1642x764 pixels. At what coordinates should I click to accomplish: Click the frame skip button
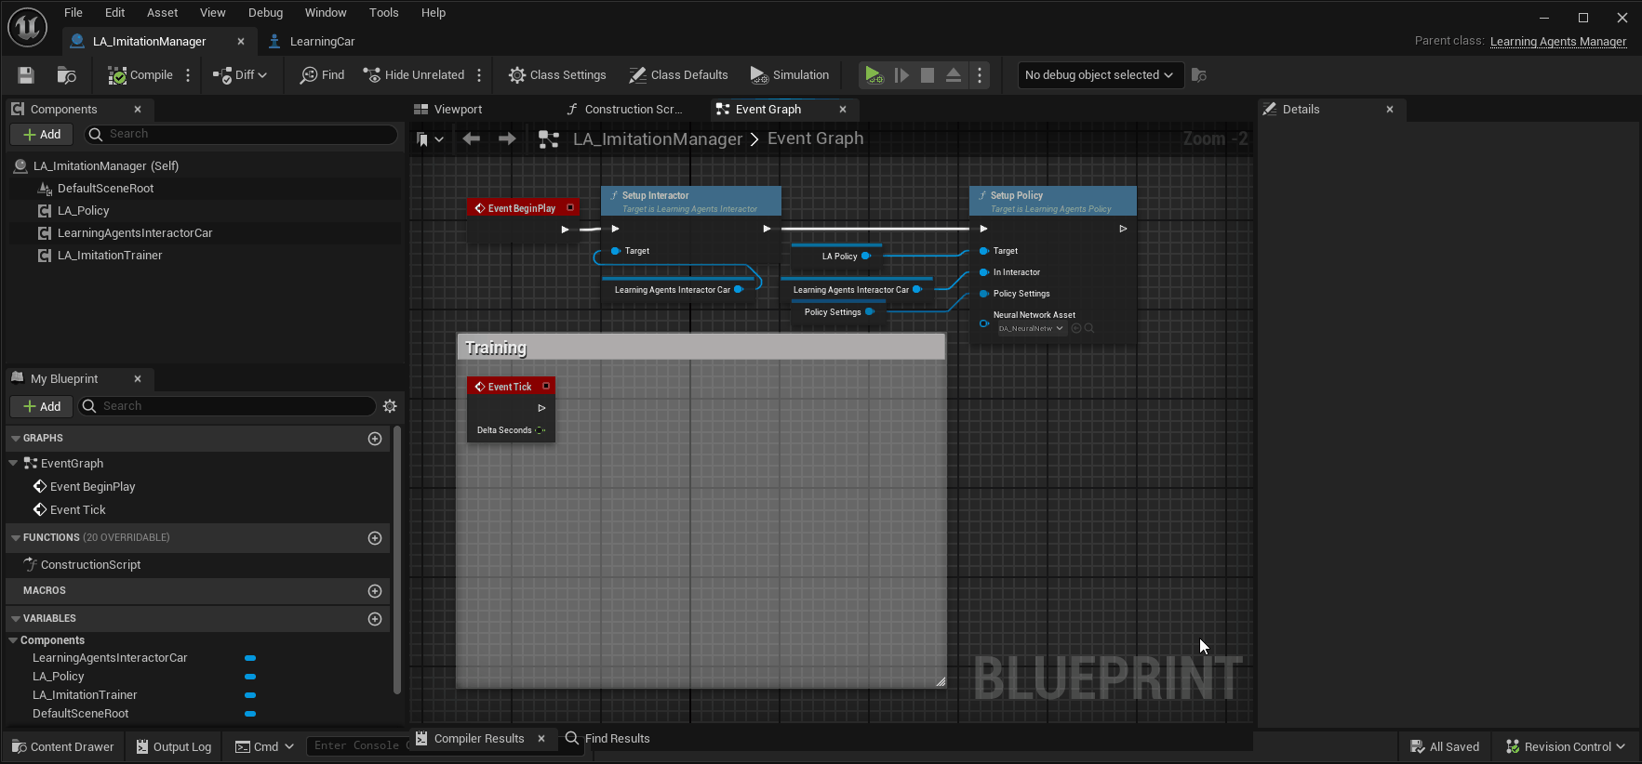(x=901, y=75)
